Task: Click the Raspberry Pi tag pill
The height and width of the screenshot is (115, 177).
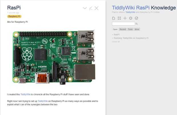Action: (14, 16)
